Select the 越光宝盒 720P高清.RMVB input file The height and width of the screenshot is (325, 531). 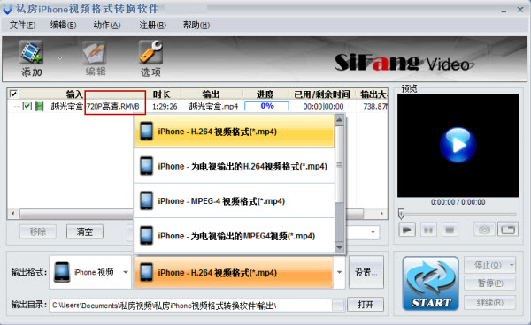click(x=96, y=106)
